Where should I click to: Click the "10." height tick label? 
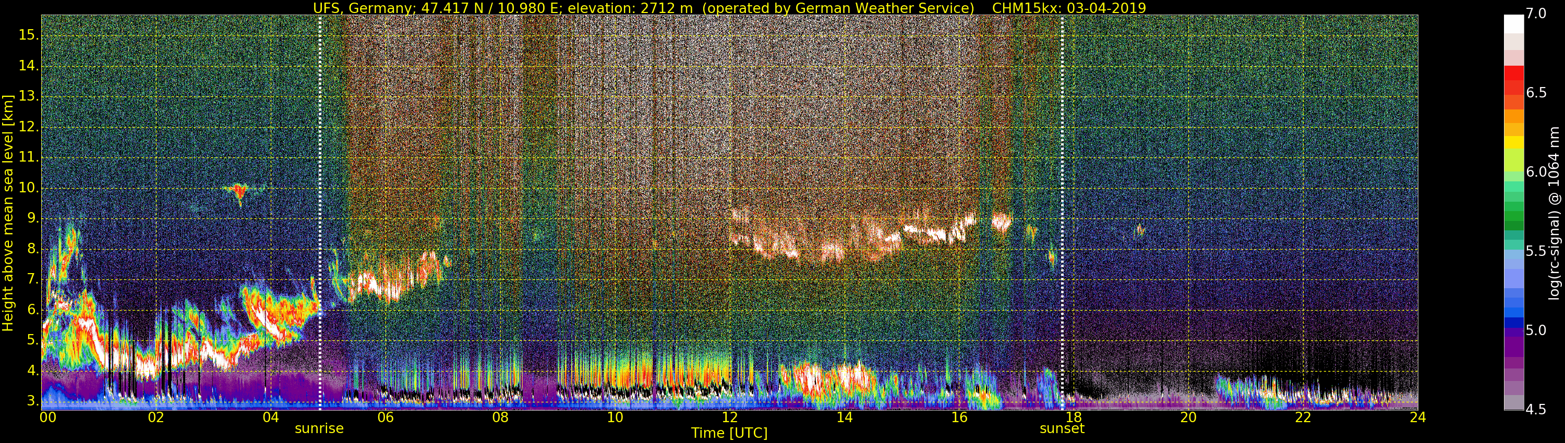[28, 188]
